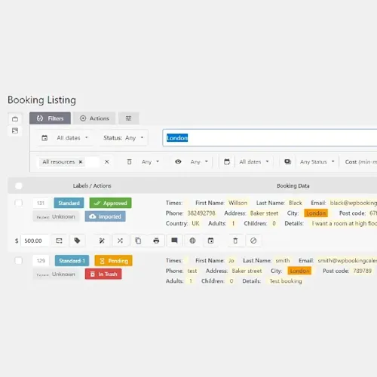Click first name Willson

tap(238, 203)
